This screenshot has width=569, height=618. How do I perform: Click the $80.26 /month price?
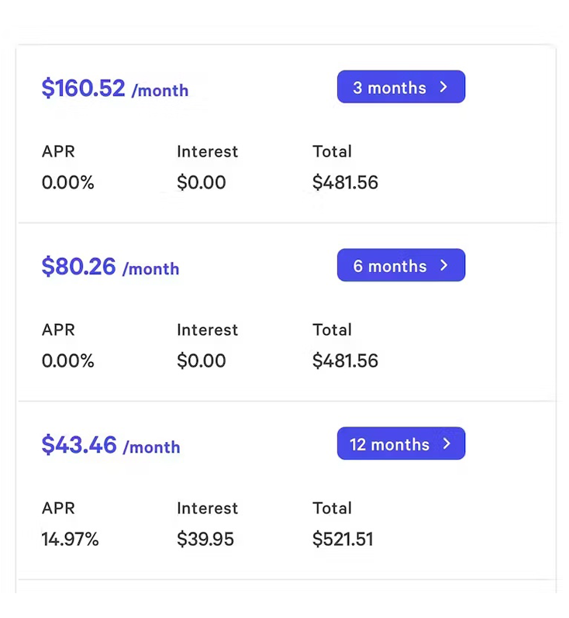click(110, 267)
